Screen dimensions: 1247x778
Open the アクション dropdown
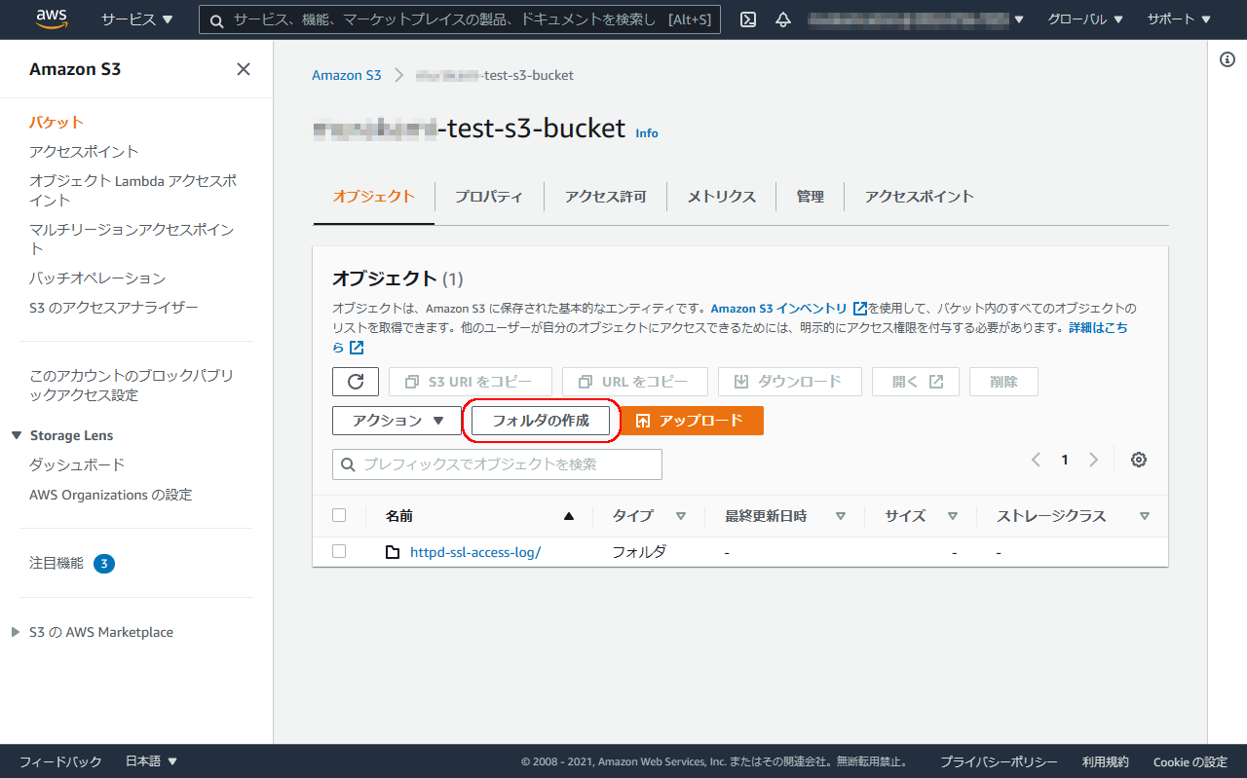tap(396, 420)
